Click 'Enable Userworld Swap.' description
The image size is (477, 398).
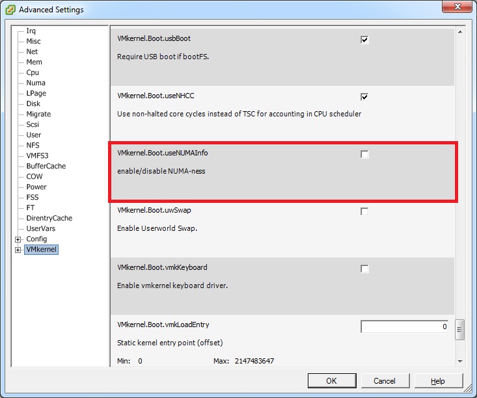pos(157,228)
